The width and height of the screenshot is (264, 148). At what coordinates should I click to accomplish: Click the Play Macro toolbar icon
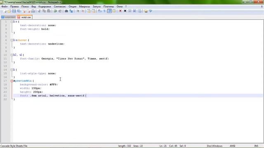click(x=130, y=11)
